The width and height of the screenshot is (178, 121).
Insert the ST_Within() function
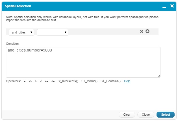click(89, 81)
